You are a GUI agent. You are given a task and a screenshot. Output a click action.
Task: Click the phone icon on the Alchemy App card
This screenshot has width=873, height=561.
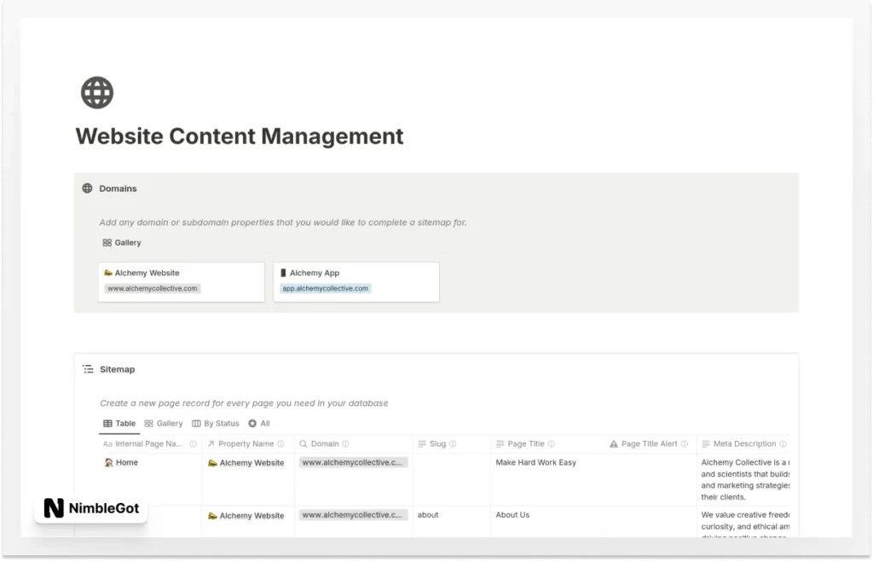pyautogui.click(x=285, y=272)
